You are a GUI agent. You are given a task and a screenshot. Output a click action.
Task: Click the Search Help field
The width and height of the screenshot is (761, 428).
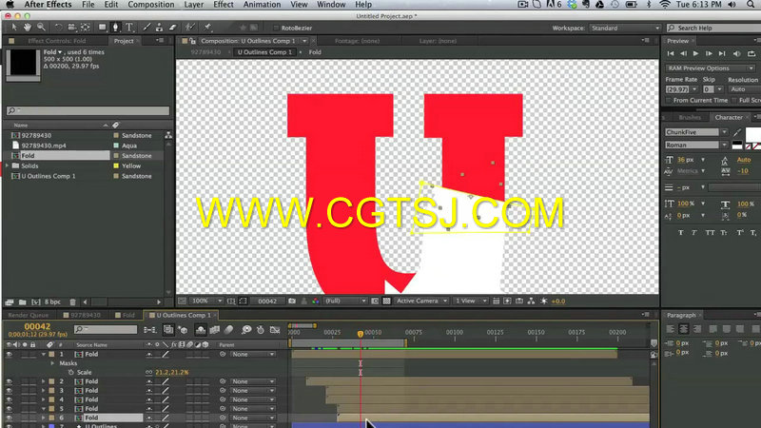(713, 28)
